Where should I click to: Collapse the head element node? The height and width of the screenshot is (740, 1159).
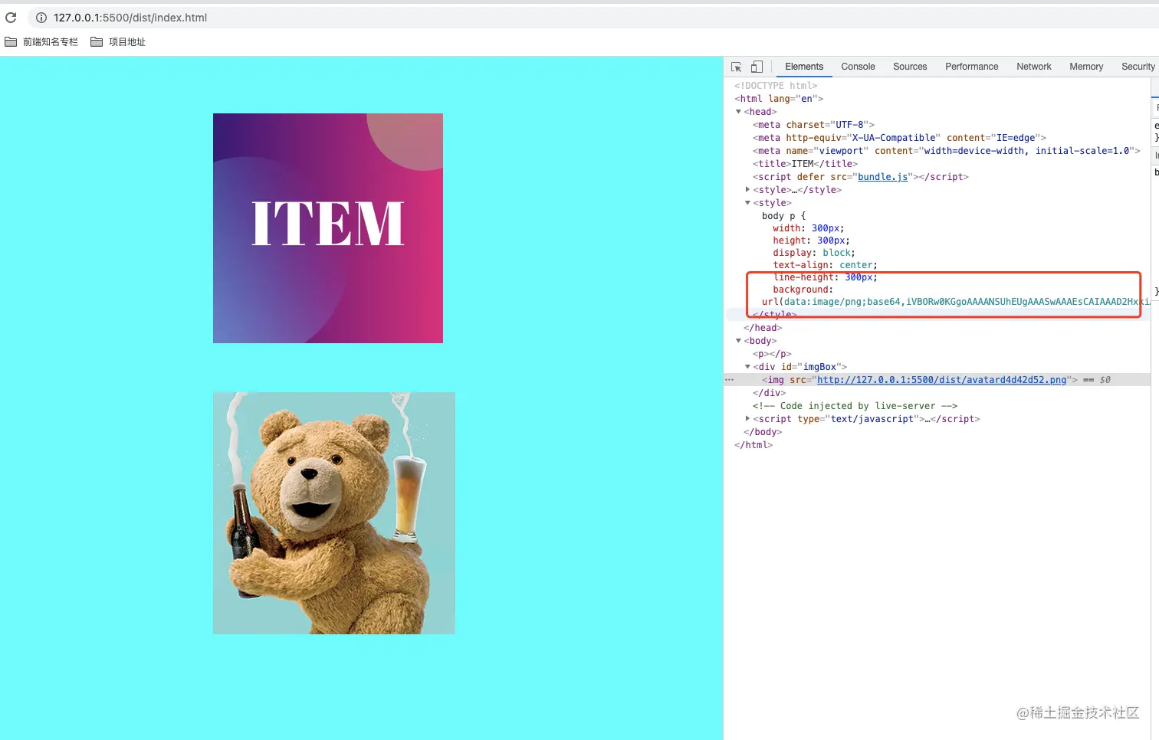[739, 112]
